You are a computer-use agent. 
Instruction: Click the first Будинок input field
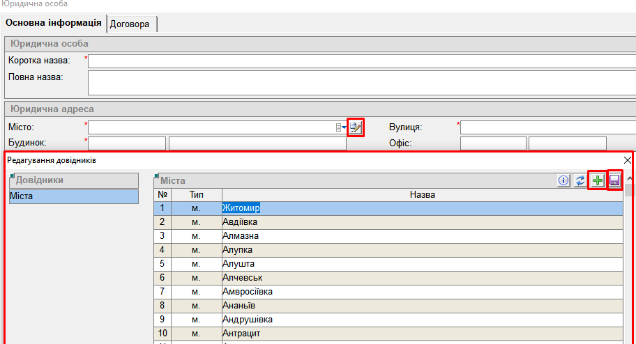[127, 143]
